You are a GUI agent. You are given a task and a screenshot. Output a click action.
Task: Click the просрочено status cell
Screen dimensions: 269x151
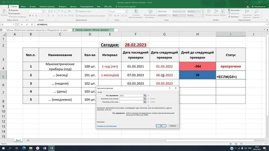coord(231,66)
